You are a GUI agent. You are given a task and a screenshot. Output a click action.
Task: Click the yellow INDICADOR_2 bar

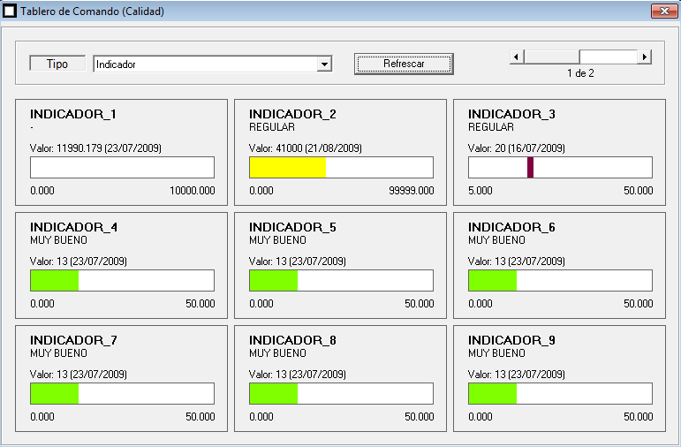288,168
